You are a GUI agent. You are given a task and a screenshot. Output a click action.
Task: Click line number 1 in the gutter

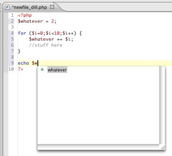click(x=12, y=15)
